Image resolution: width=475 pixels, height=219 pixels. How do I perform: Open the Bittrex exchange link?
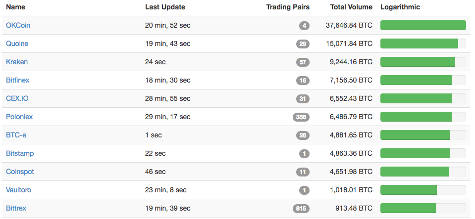(x=16, y=209)
